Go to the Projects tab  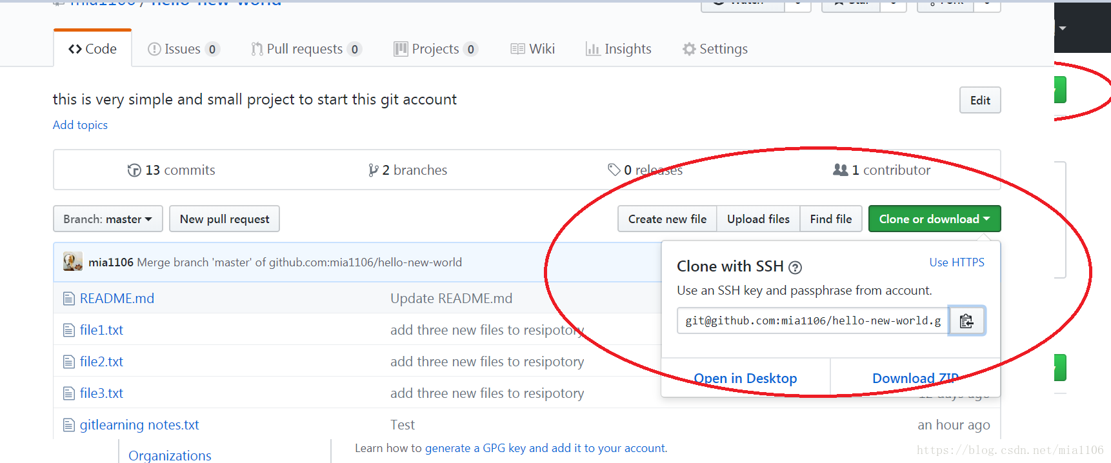(x=435, y=49)
